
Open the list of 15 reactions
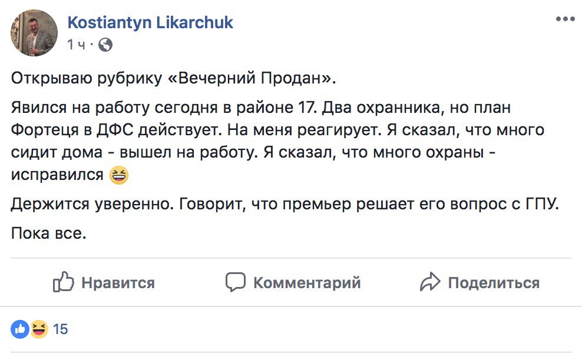click(61, 329)
